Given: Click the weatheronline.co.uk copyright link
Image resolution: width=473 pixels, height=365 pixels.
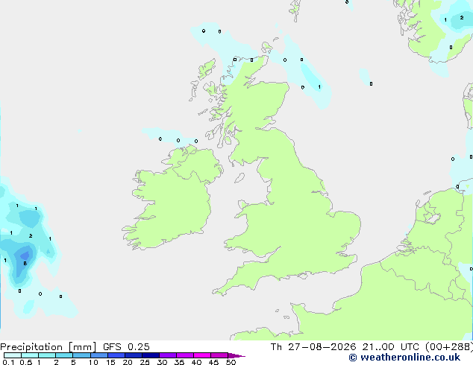Looking at the screenshot, I should pos(404,358).
